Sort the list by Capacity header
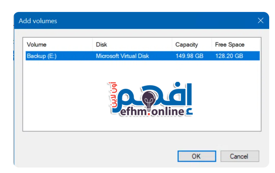Image resolution: width=275 pixels, height=173 pixels. [186, 45]
